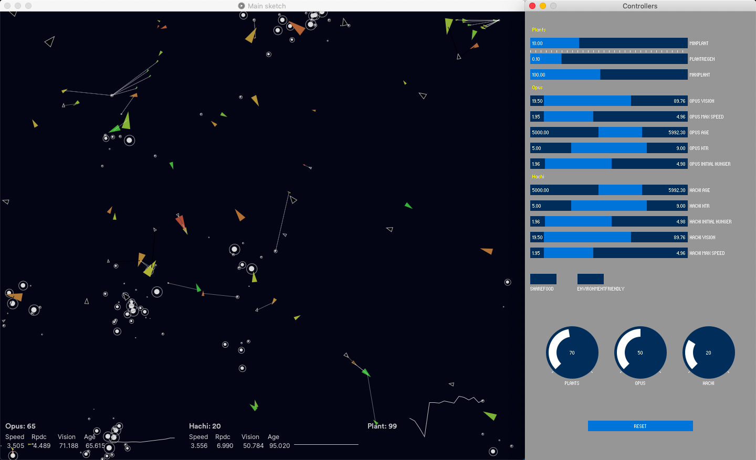Image resolution: width=756 pixels, height=460 pixels.
Task: Adjust the MINPLANT slider
Action: click(x=608, y=43)
